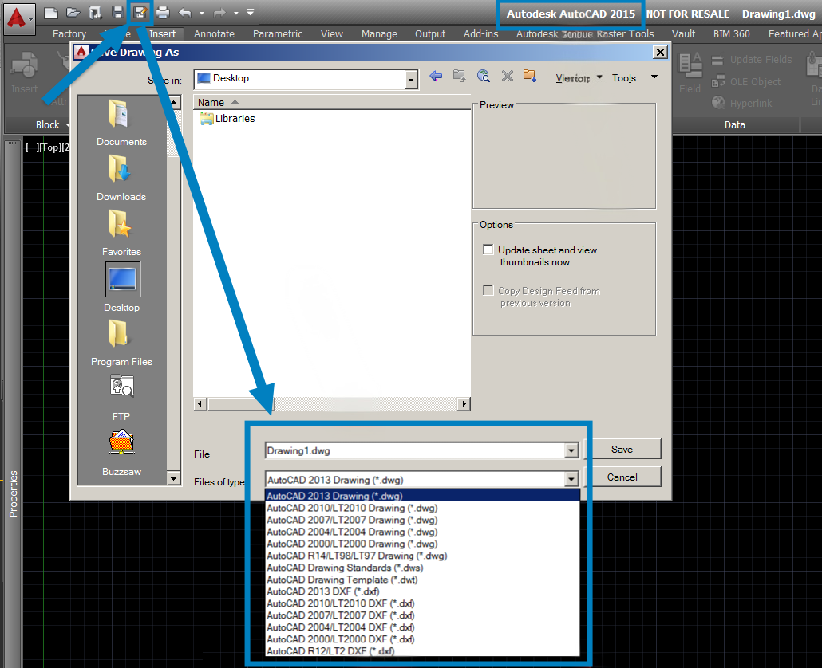The width and height of the screenshot is (822, 668).
Task: Select the Program Files shortcut in places list
Action: coord(121,344)
